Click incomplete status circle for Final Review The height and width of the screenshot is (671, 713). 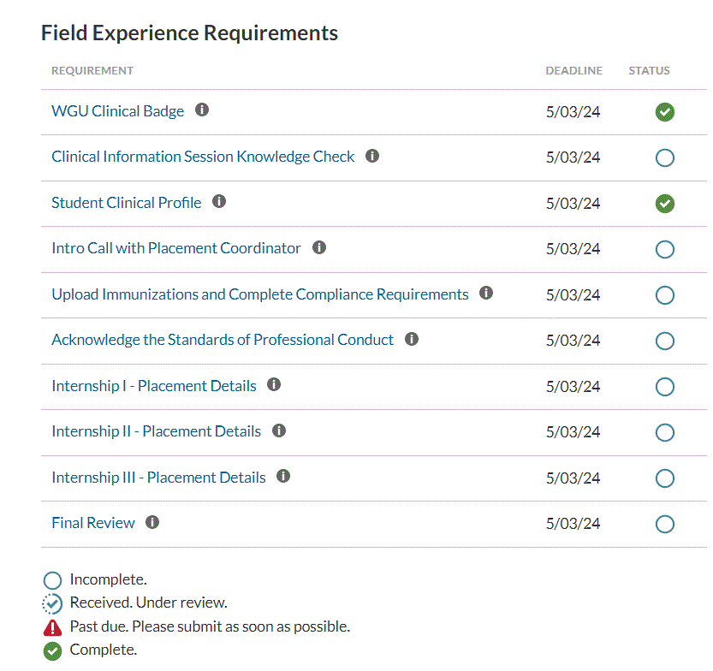664,524
